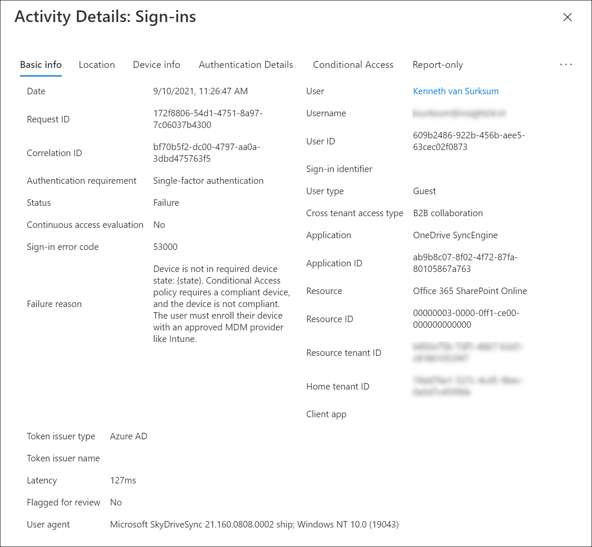View the Report-only tab
592x547 pixels.
tap(438, 65)
